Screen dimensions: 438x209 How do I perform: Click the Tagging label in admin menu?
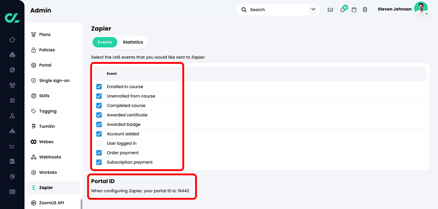coord(48,111)
